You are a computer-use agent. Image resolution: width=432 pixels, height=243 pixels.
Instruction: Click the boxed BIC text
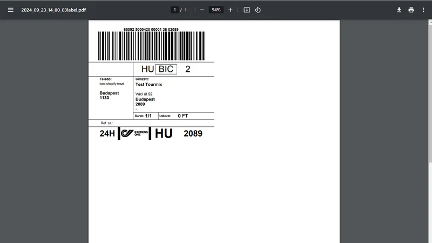(166, 69)
